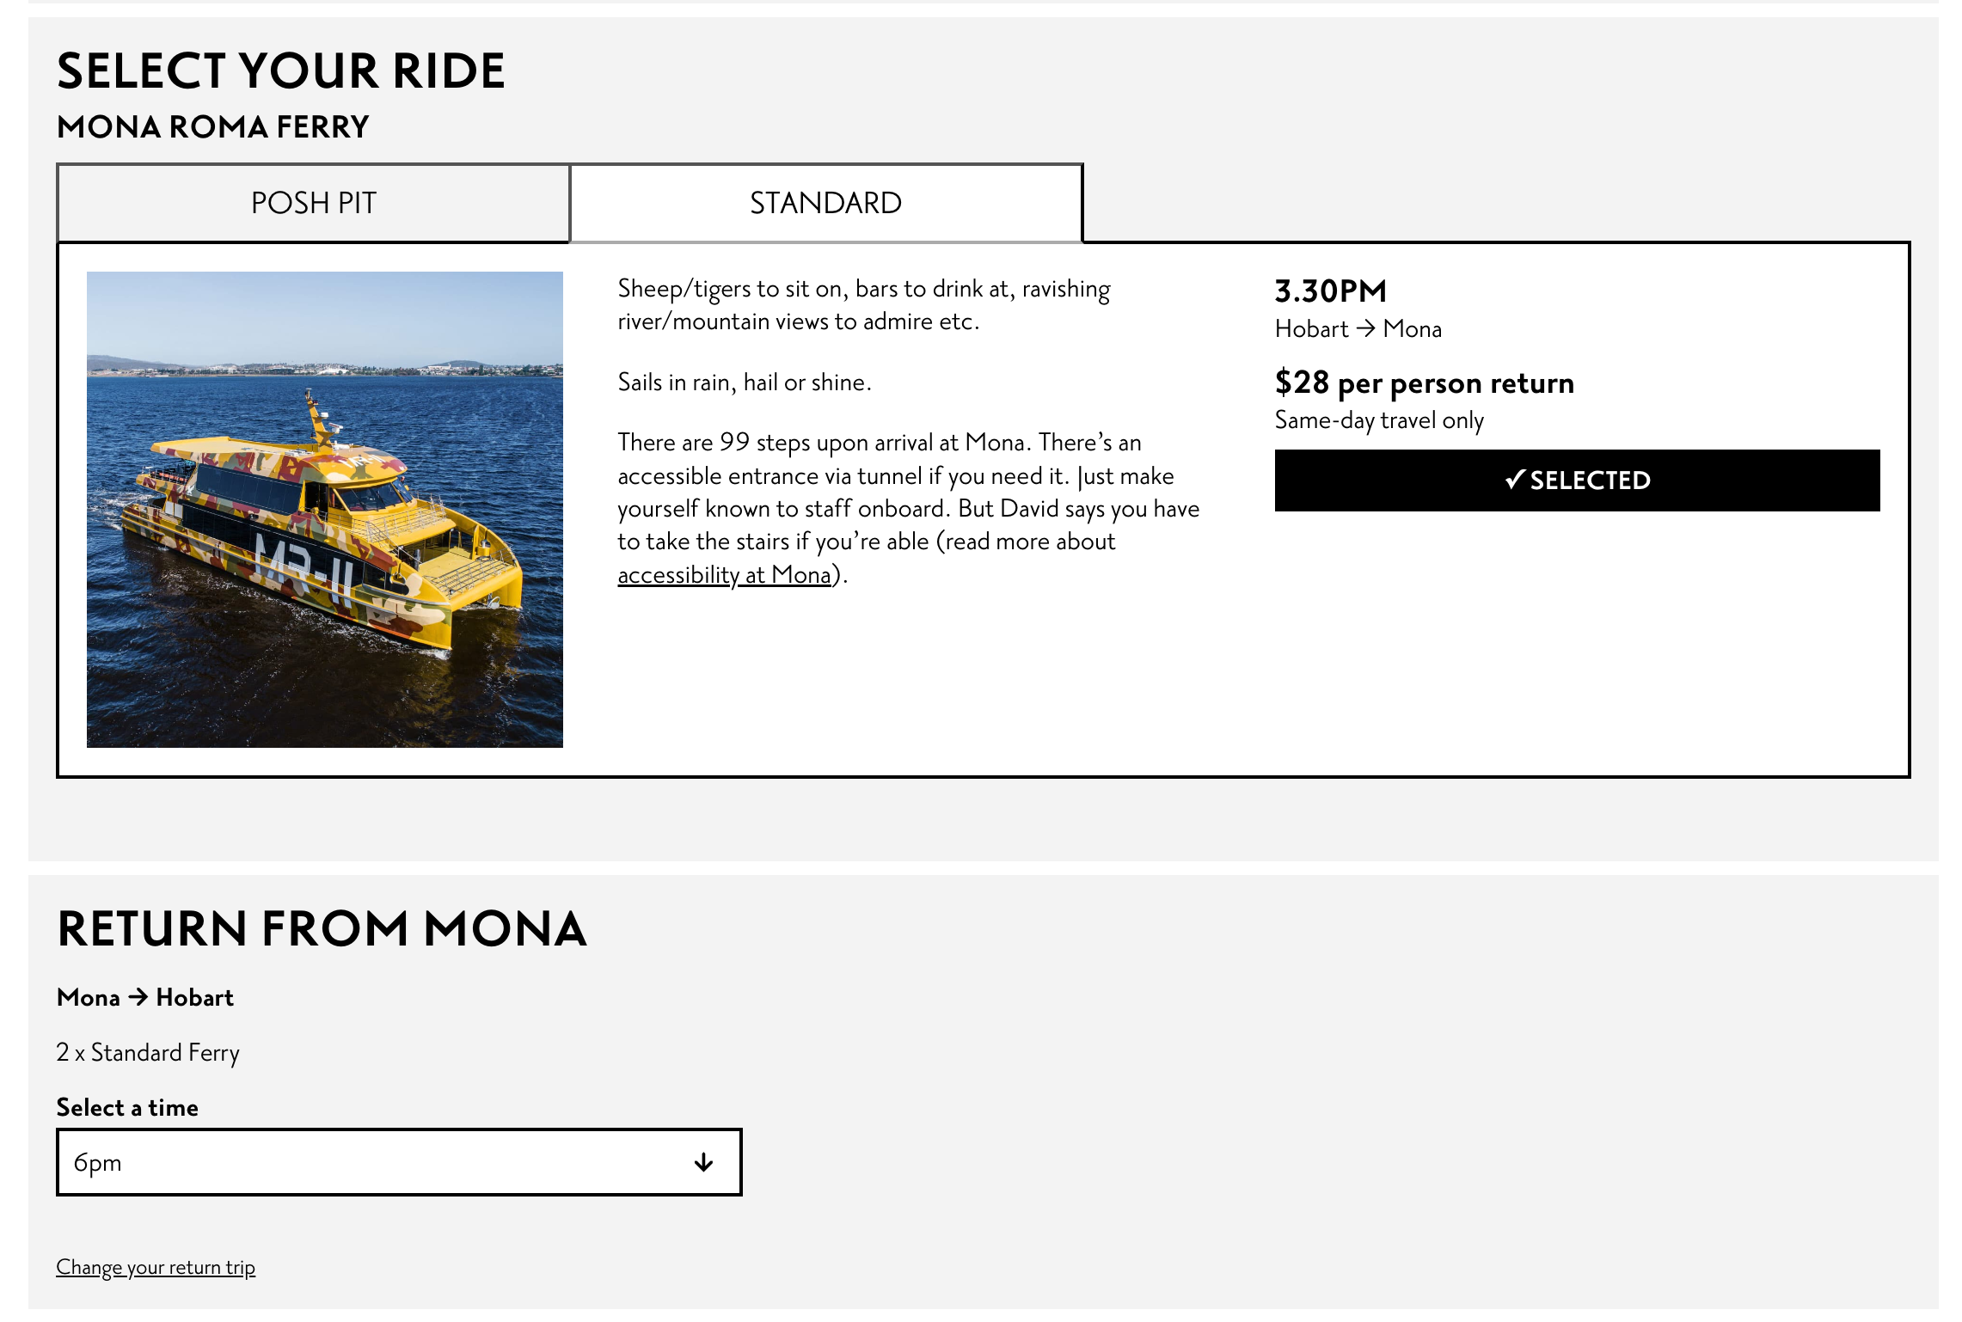The image size is (1962, 1322).
Task: Select the Standard ferry tab
Action: (x=825, y=203)
